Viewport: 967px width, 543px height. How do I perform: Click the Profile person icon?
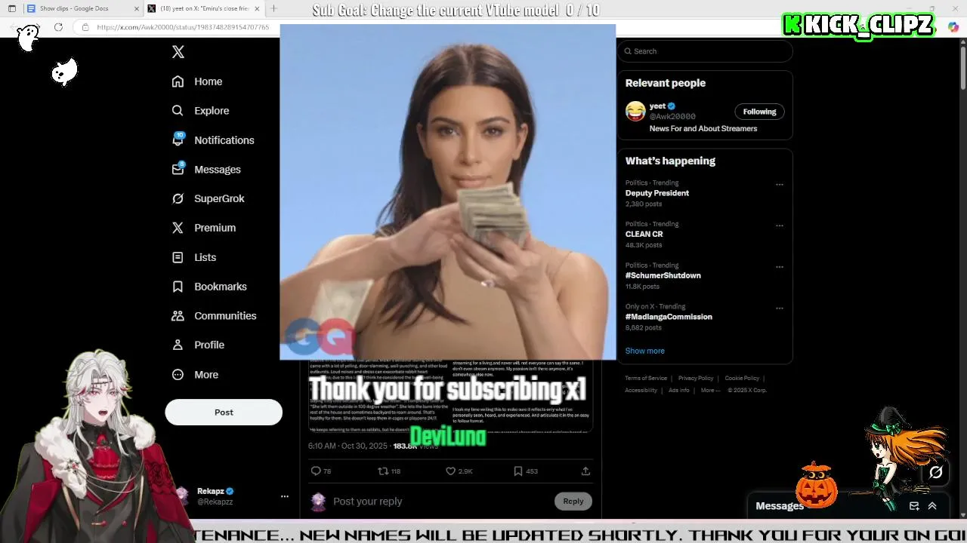pos(178,345)
